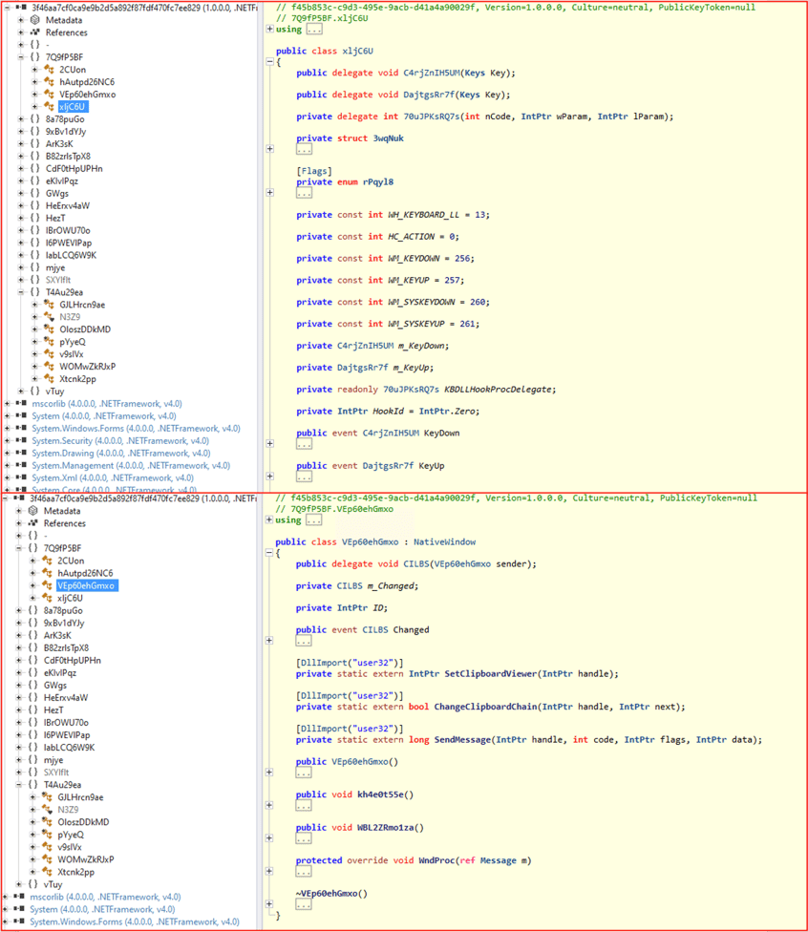Select IabLCQ6W9K namespace in the lower tree

pos(69,747)
